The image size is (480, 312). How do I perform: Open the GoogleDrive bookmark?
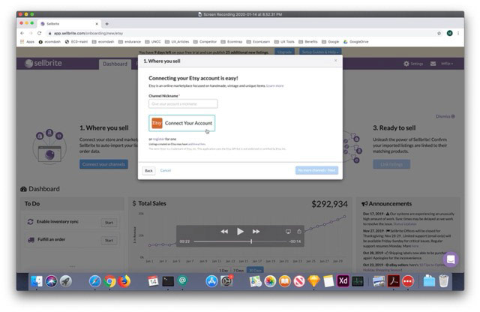pos(356,42)
